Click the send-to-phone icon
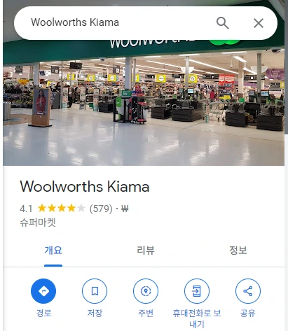 coord(197,291)
